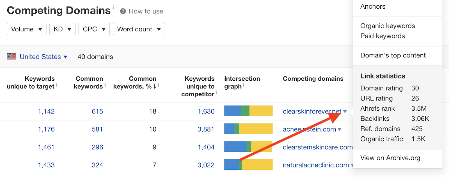
Task: Click the Competing domains column header
Action: [313, 79]
